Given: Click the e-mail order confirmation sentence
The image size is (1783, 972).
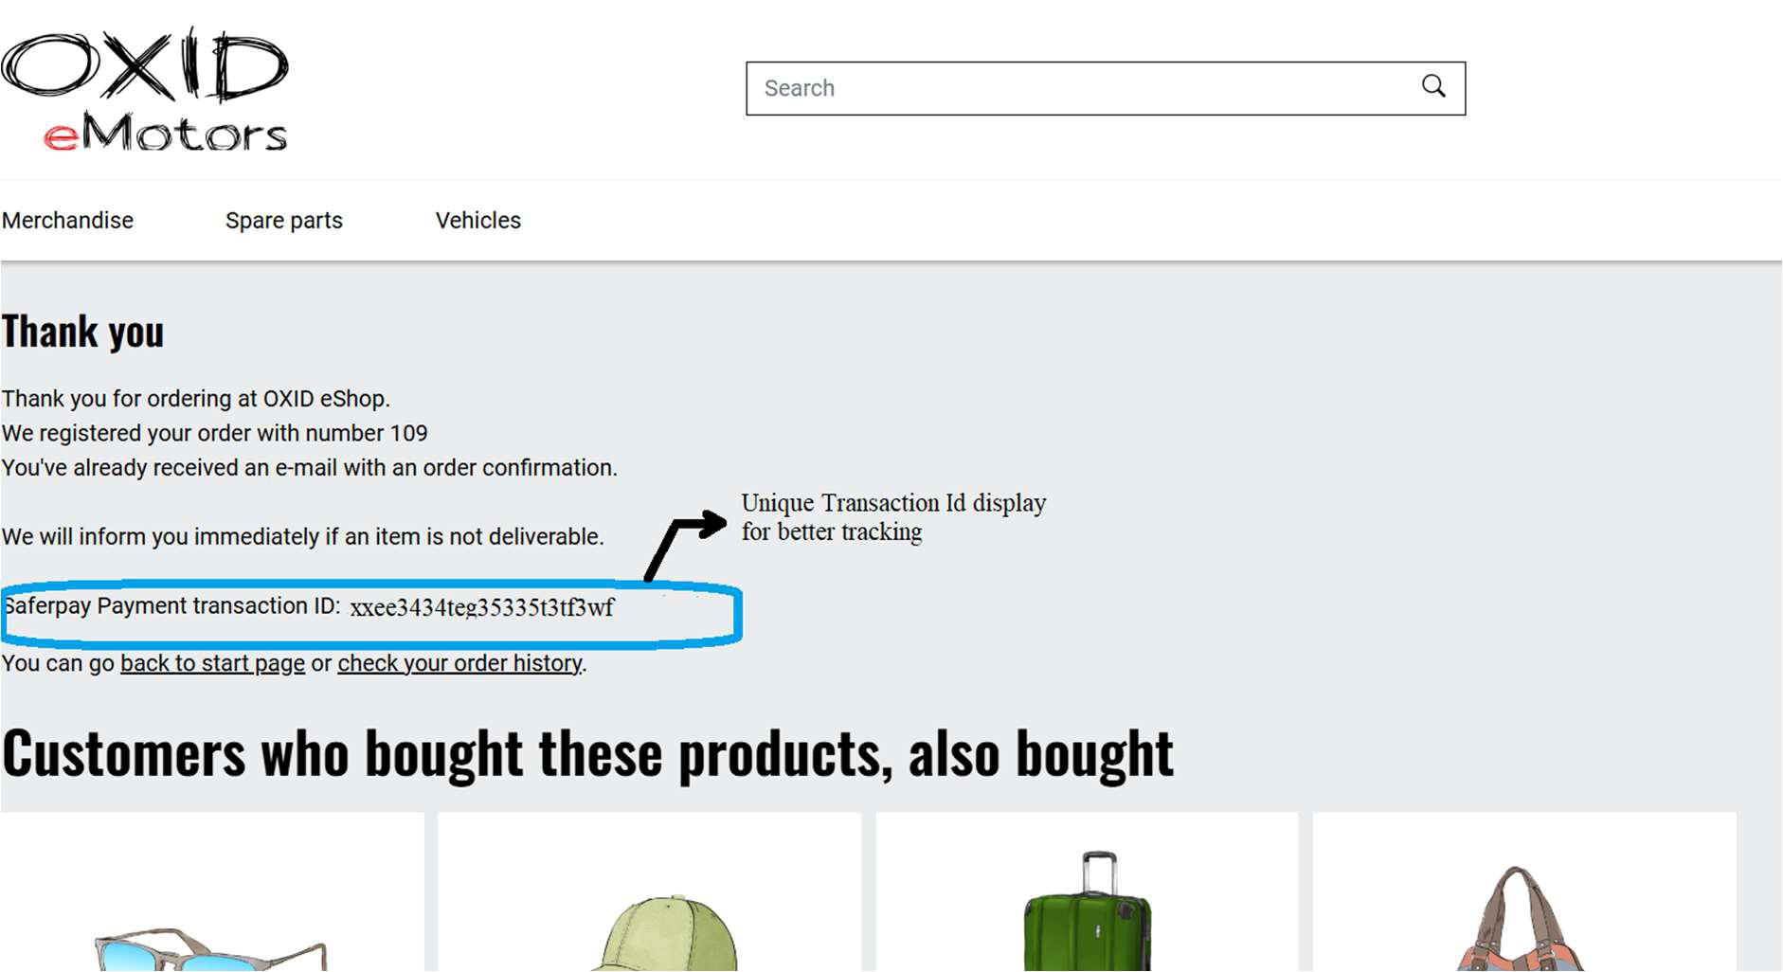Looking at the screenshot, I should tap(309, 467).
